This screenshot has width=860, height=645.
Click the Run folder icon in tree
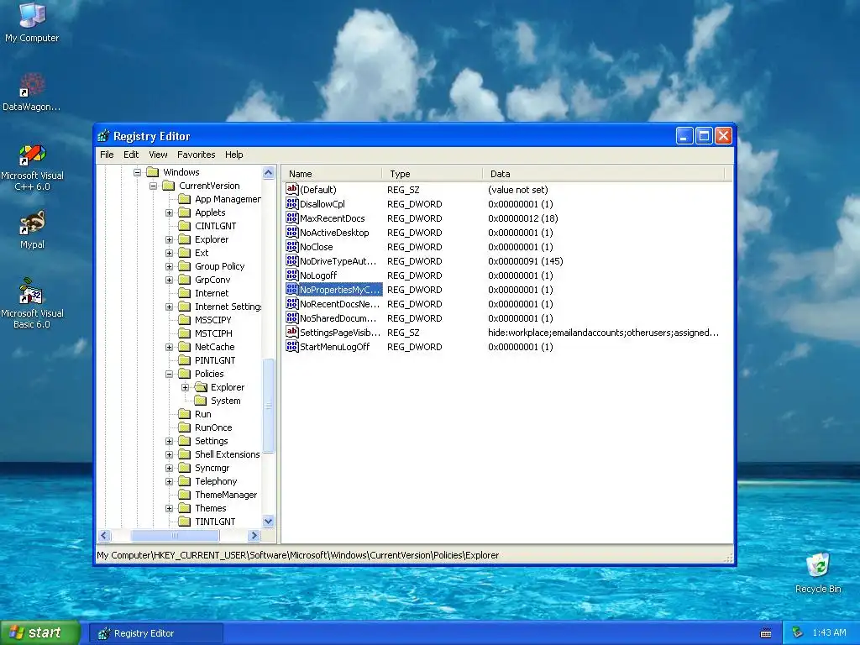[x=185, y=414]
